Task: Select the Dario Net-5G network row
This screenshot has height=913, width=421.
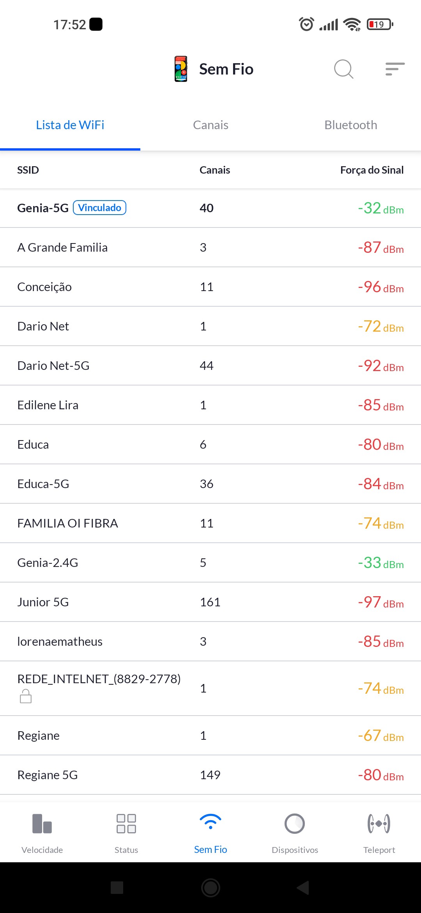Action: 210,366
